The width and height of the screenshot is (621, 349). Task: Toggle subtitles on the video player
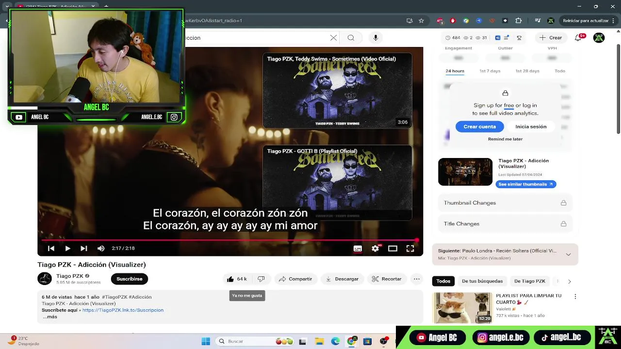pos(358,248)
